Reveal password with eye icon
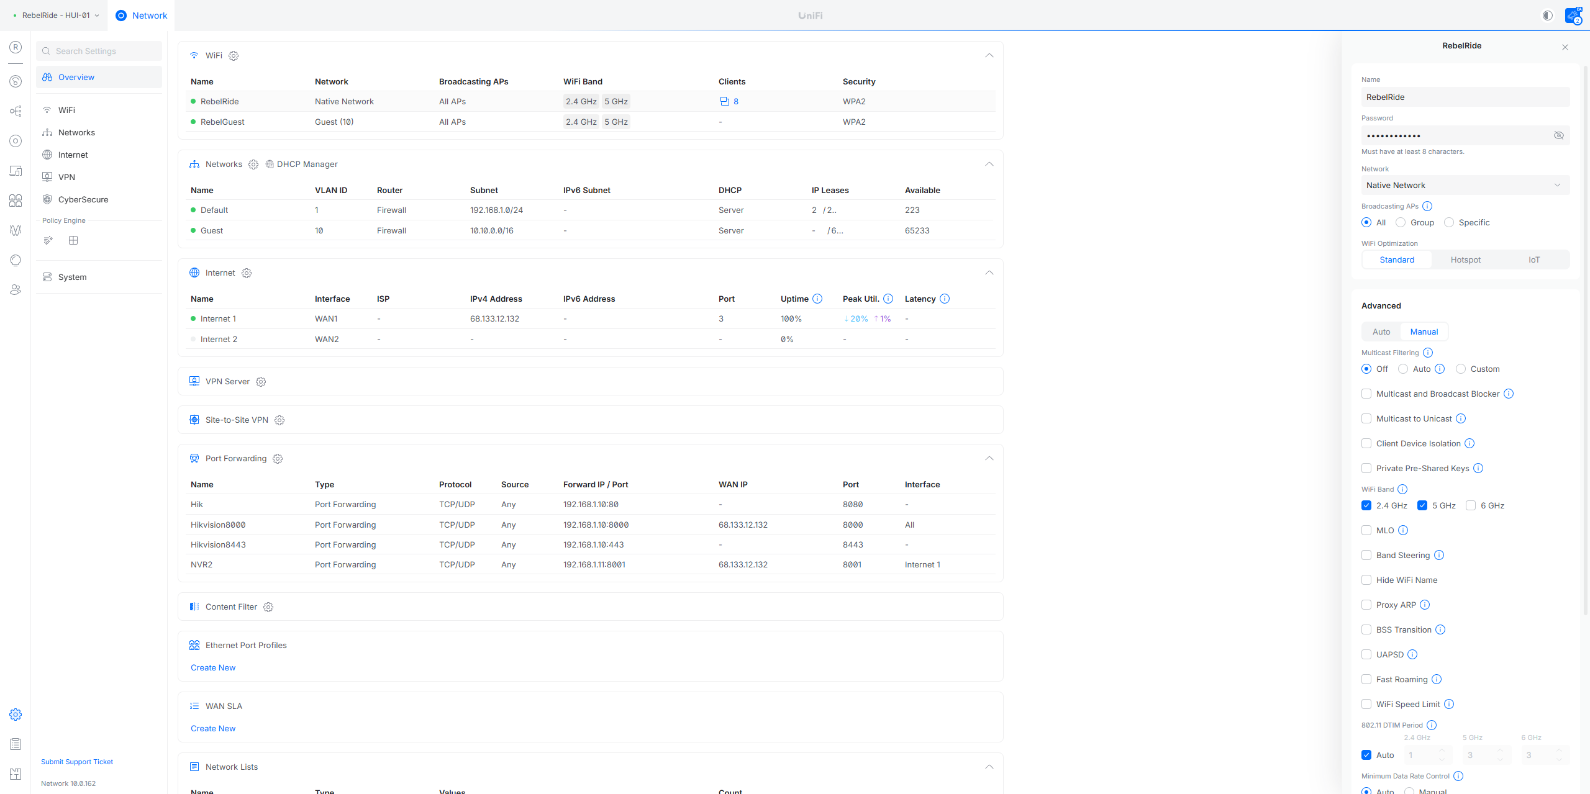The width and height of the screenshot is (1590, 794). (1558, 135)
